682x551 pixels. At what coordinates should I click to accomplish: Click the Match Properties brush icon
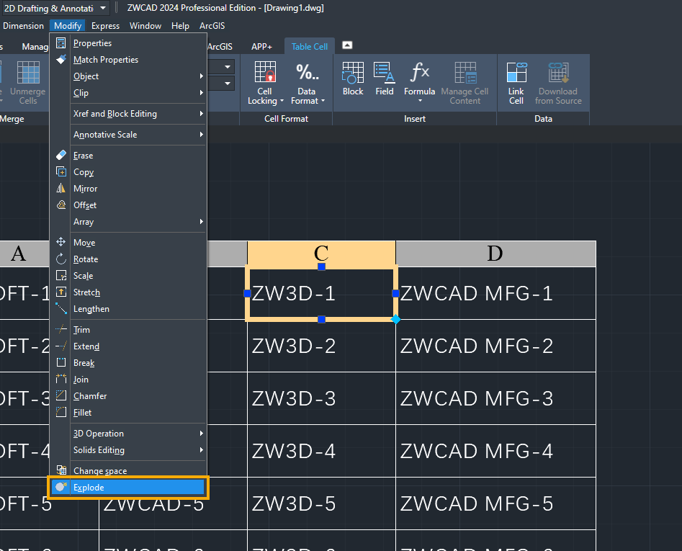61,60
